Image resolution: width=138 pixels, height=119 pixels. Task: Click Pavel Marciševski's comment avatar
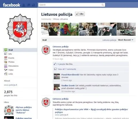[x=57, y=76]
